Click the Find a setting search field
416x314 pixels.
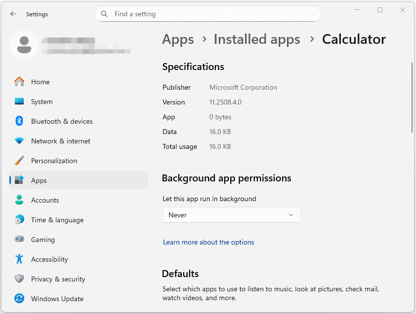pos(208,14)
